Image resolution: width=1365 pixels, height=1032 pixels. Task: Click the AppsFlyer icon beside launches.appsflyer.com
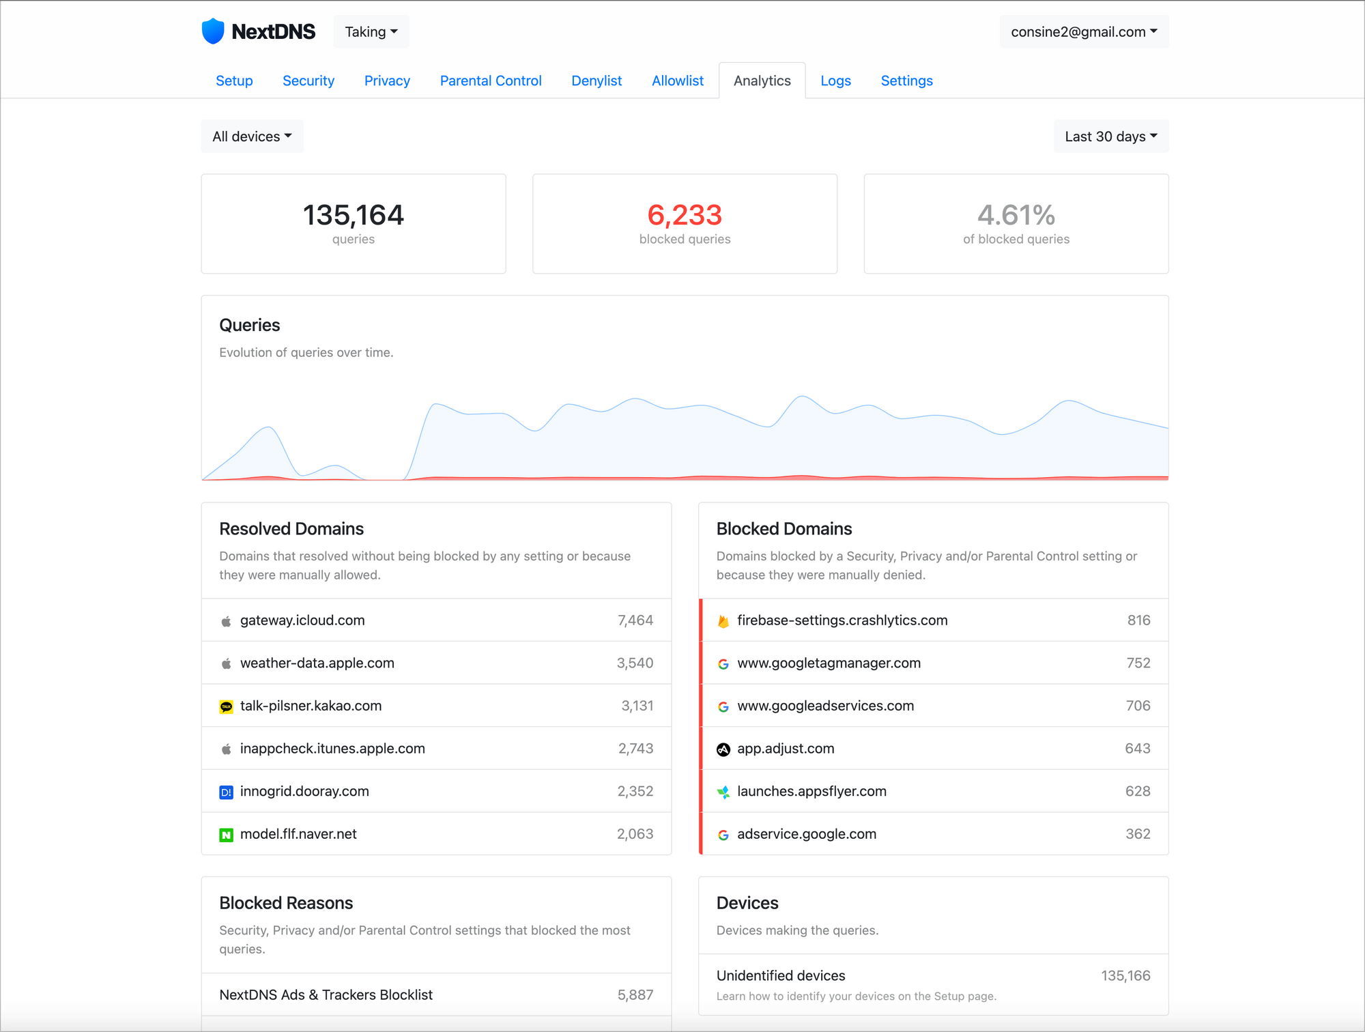723,792
